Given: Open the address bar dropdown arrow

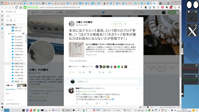Looking at the screenshot, I should (x=138, y=7).
